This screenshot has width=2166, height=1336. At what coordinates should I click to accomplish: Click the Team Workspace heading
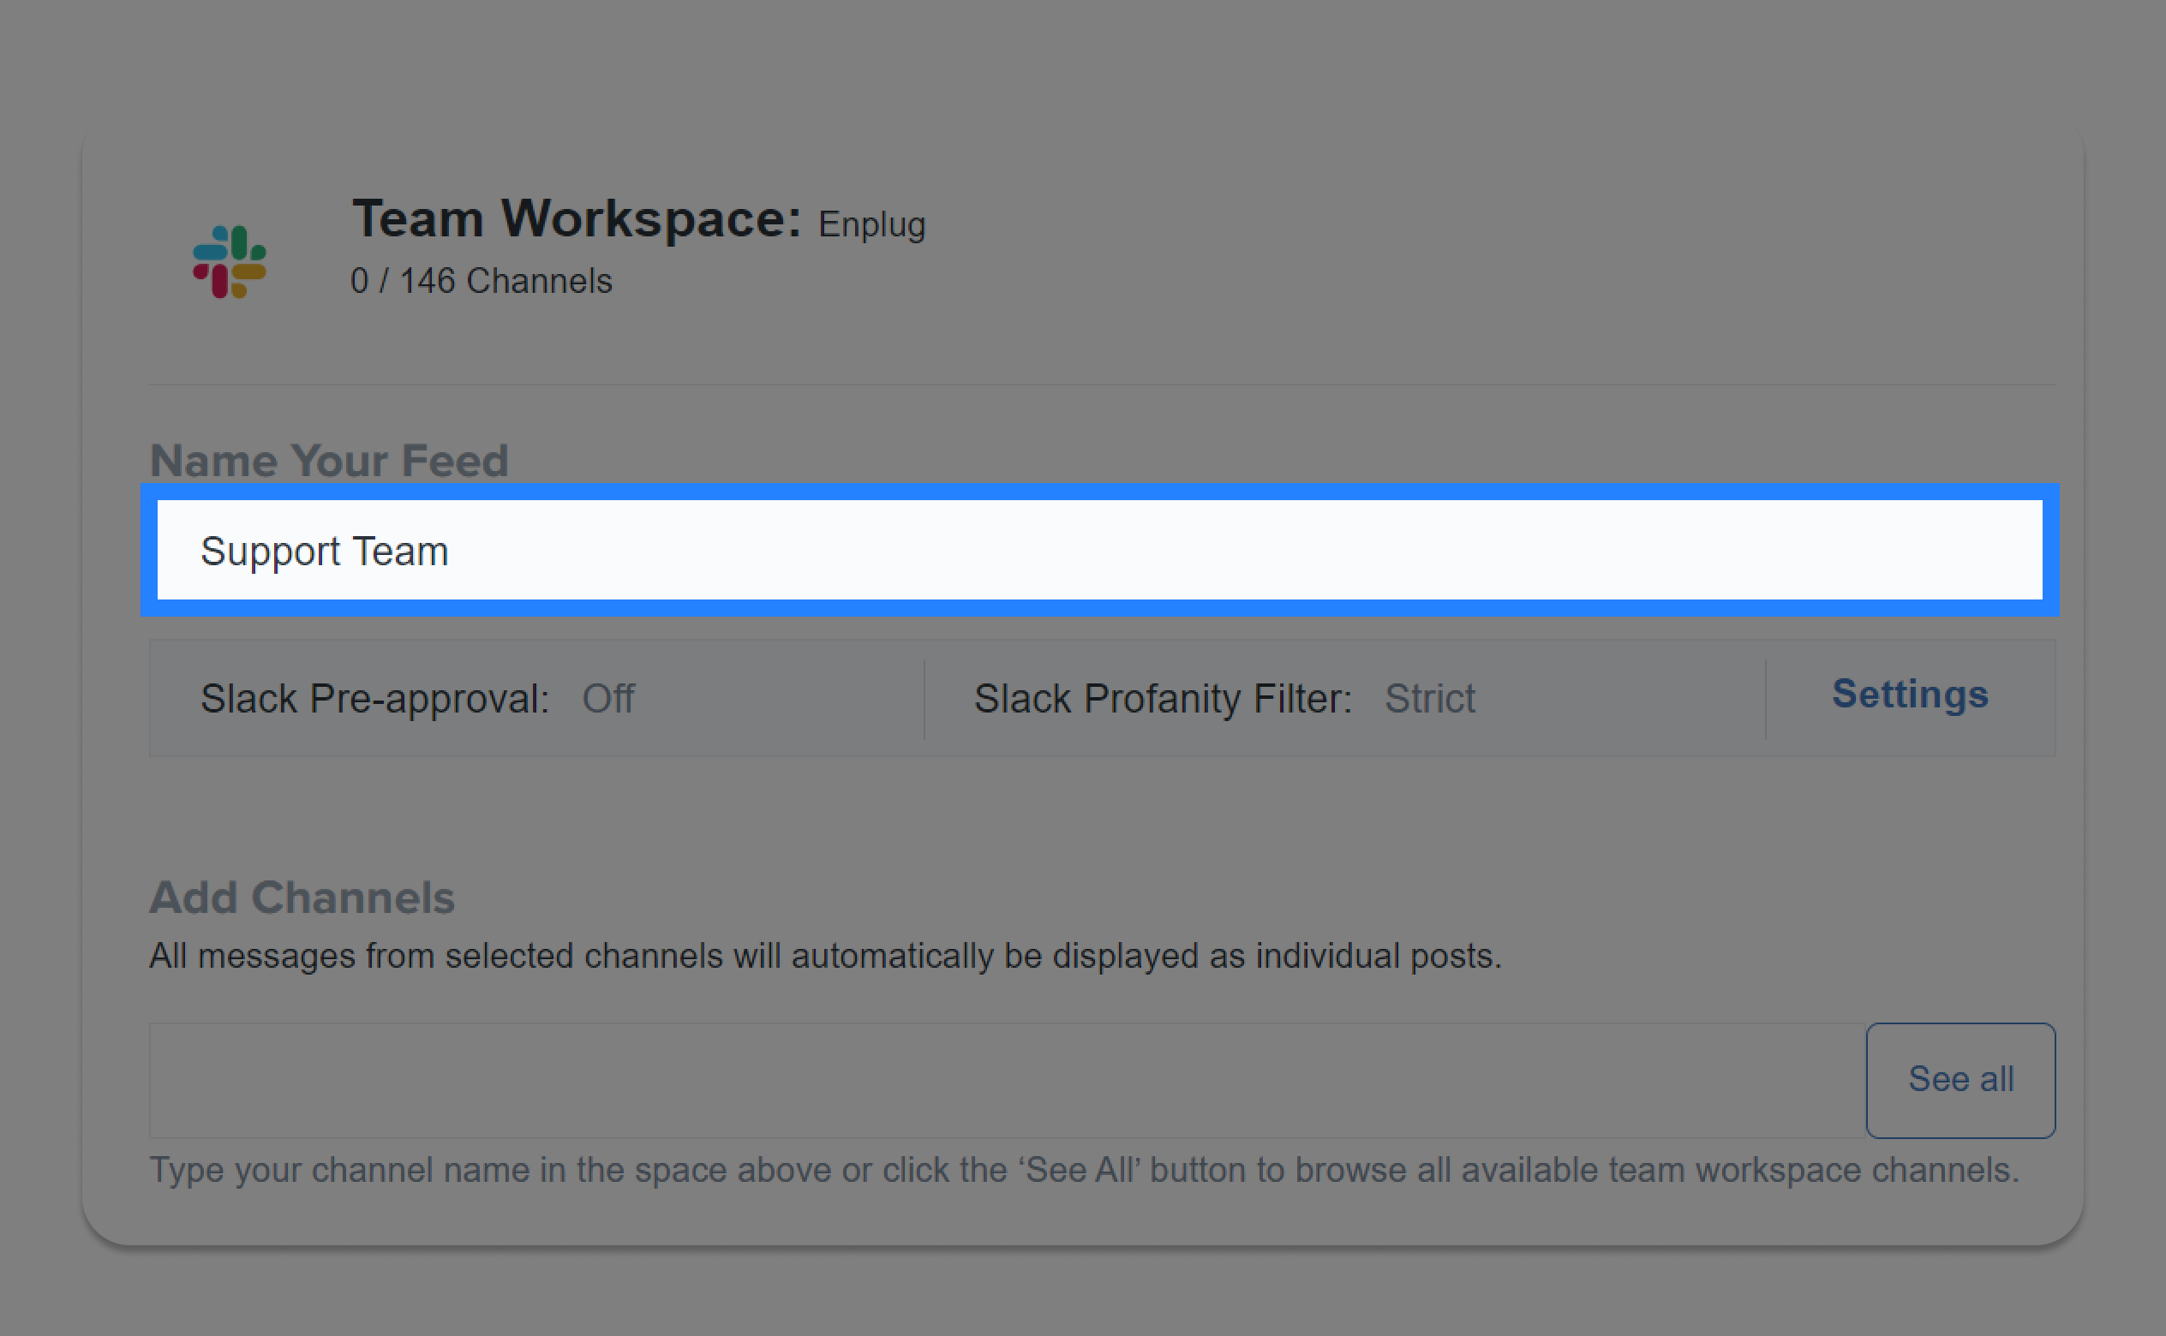(x=576, y=218)
